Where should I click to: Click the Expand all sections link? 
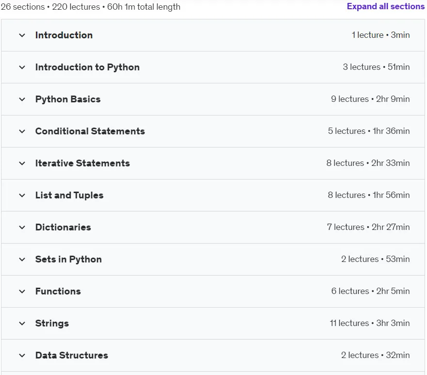(386, 6)
